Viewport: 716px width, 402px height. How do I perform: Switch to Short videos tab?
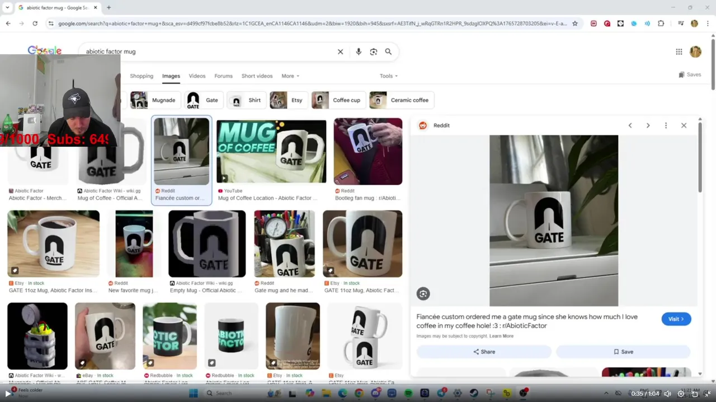coord(257,76)
